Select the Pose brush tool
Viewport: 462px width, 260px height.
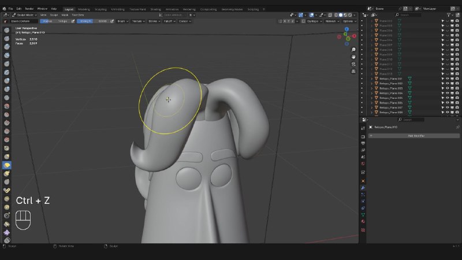(7, 191)
